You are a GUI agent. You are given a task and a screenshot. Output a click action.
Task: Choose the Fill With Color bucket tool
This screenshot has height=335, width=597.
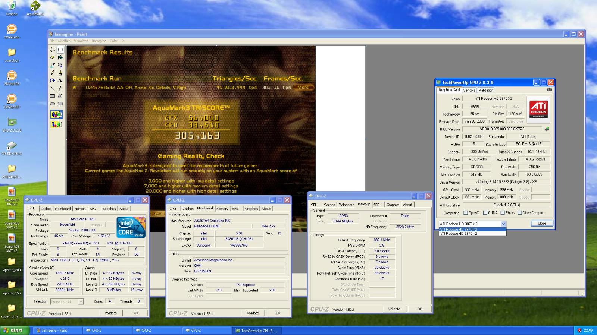click(60, 57)
